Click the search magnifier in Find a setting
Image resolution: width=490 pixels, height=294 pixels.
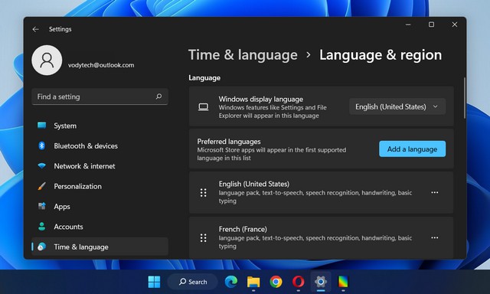(158, 96)
